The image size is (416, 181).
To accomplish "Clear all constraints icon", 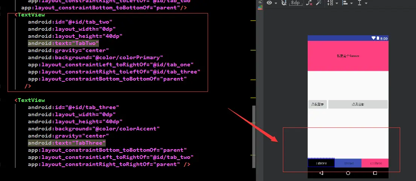I will point(309,3).
